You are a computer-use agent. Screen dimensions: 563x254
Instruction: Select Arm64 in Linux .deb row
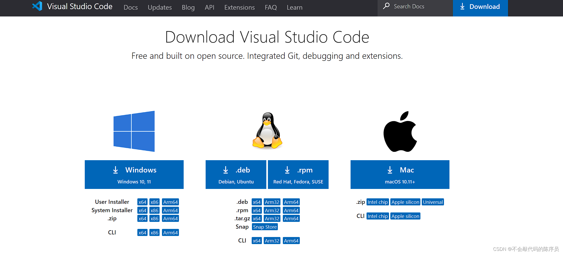pyautogui.click(x=291, y=202)
